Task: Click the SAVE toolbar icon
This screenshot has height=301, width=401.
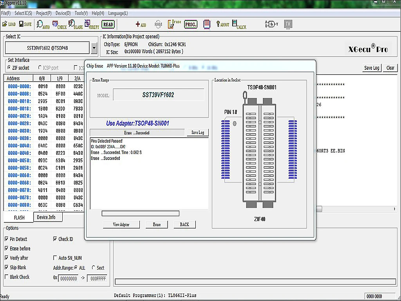Action: click(x=25, y=24)
